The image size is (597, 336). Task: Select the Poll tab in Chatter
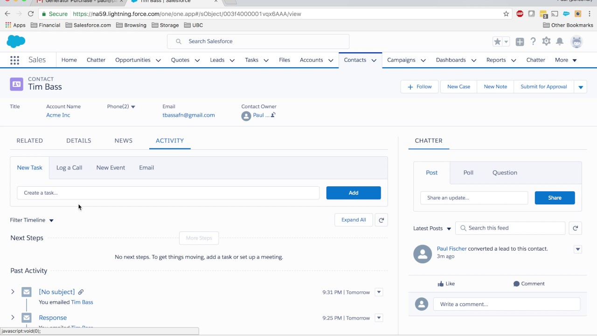468,173
